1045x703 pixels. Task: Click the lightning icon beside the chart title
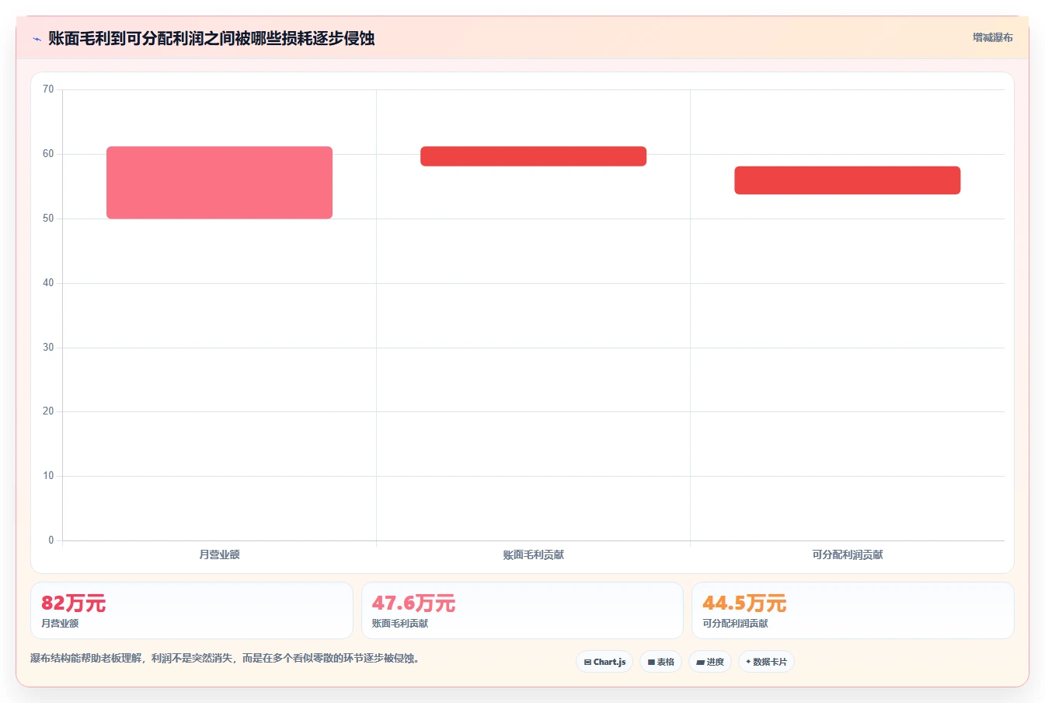pos(37,39)
